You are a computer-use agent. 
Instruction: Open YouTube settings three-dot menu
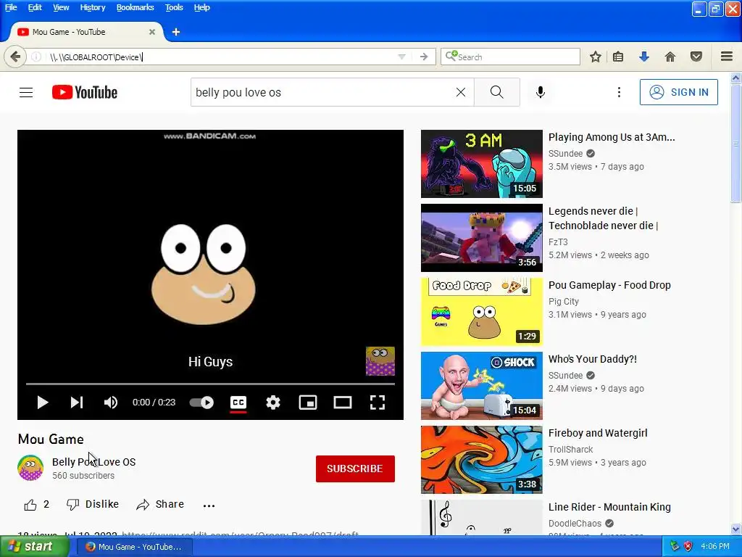(619, 92)
